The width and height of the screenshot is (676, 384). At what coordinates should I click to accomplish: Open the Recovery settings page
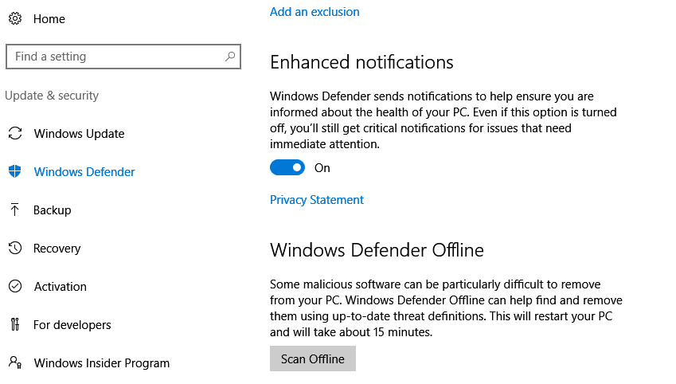tap(57, 249)
